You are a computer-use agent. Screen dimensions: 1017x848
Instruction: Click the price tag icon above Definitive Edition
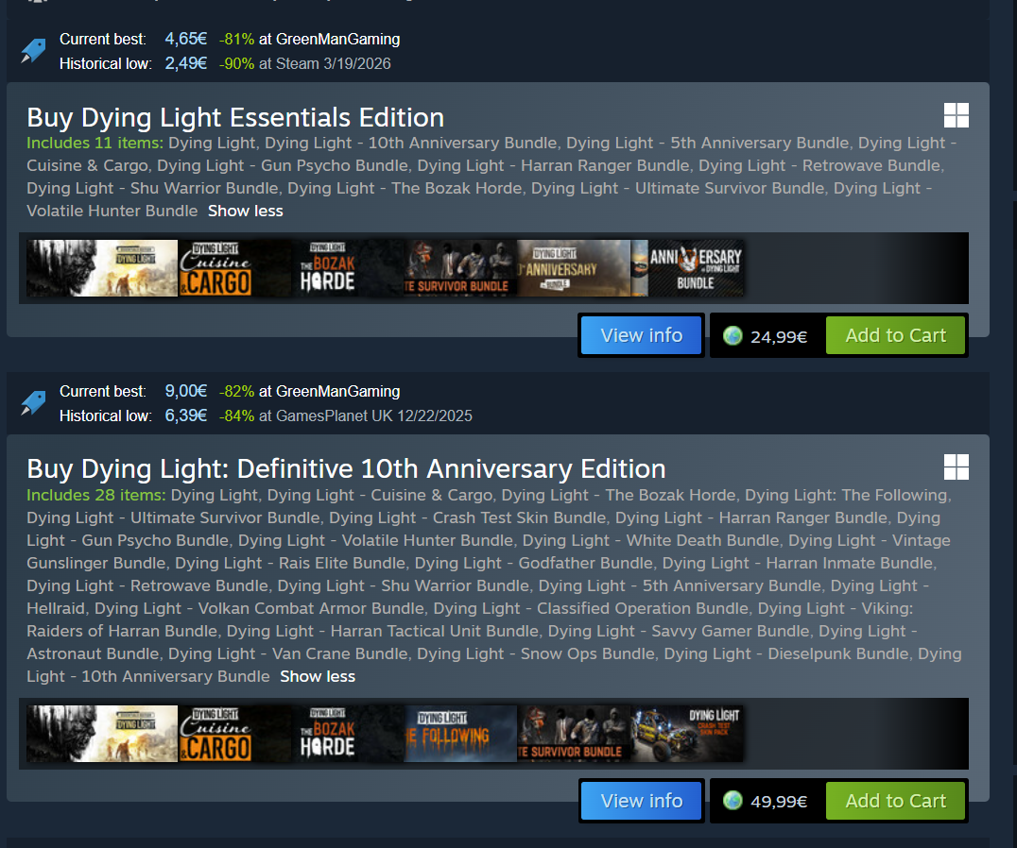tap(33, 403)
